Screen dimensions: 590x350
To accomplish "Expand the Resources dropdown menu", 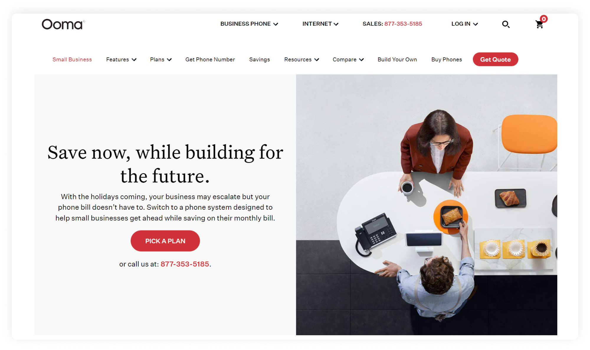I will [302, 60].
